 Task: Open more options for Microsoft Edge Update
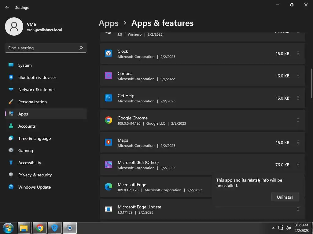pyautogui.click(x=298, y=209)
